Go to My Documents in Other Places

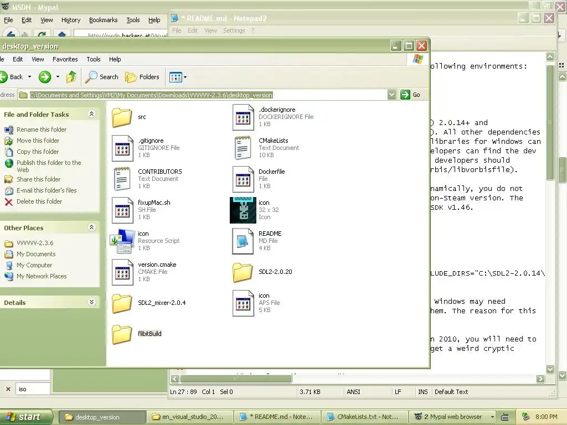tap(36, 254)
